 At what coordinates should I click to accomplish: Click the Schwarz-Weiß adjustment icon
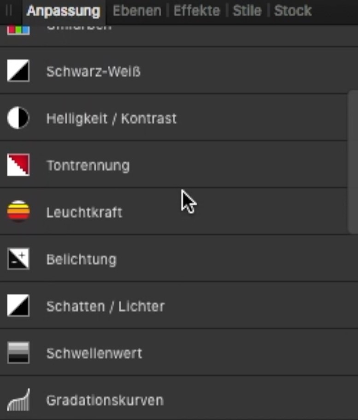[x=18, y=71]
